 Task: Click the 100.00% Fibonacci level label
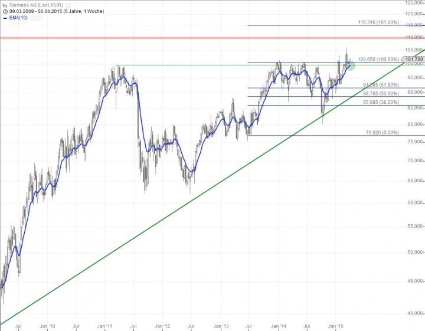coord(378,60)
